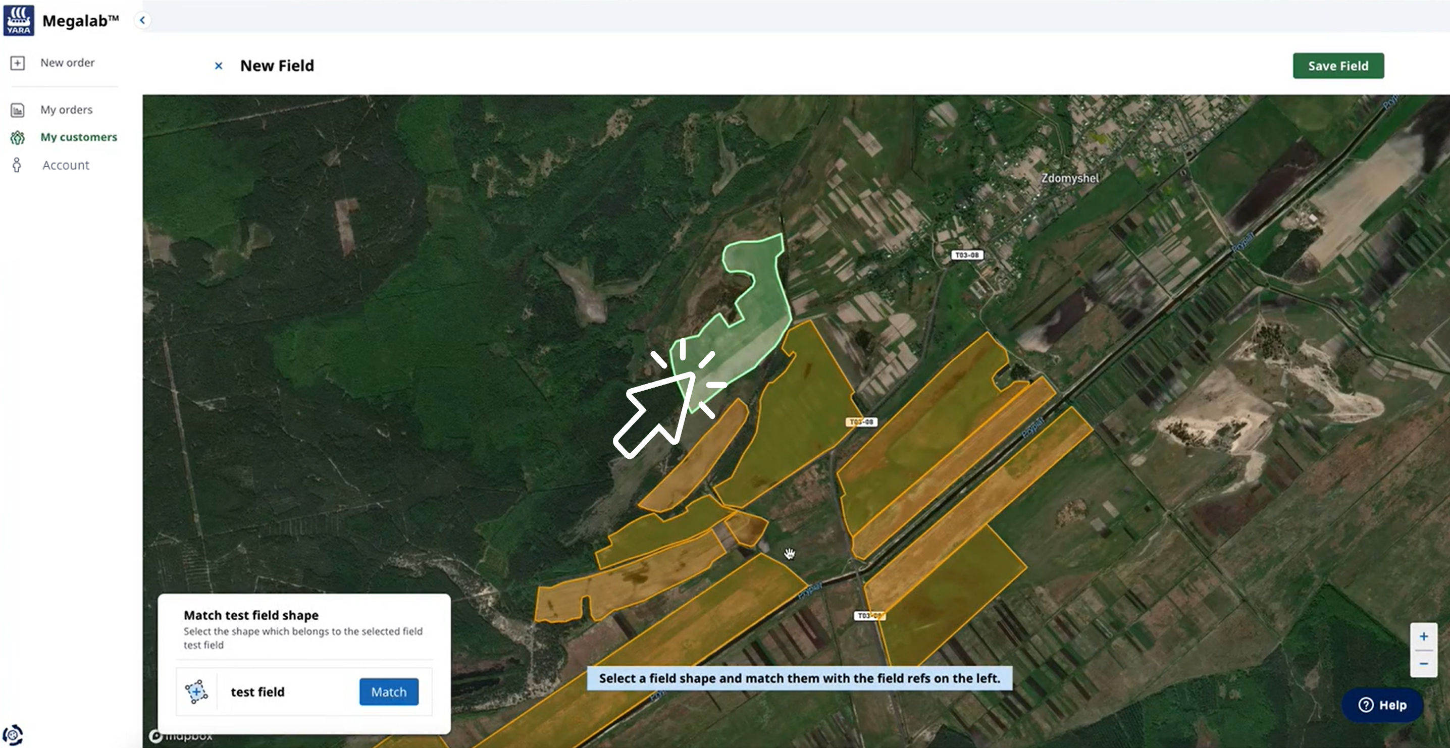The height and width of the screenshot is (748, 1450).
Task: Click the New order plus icon
Action: pos(18,63)
